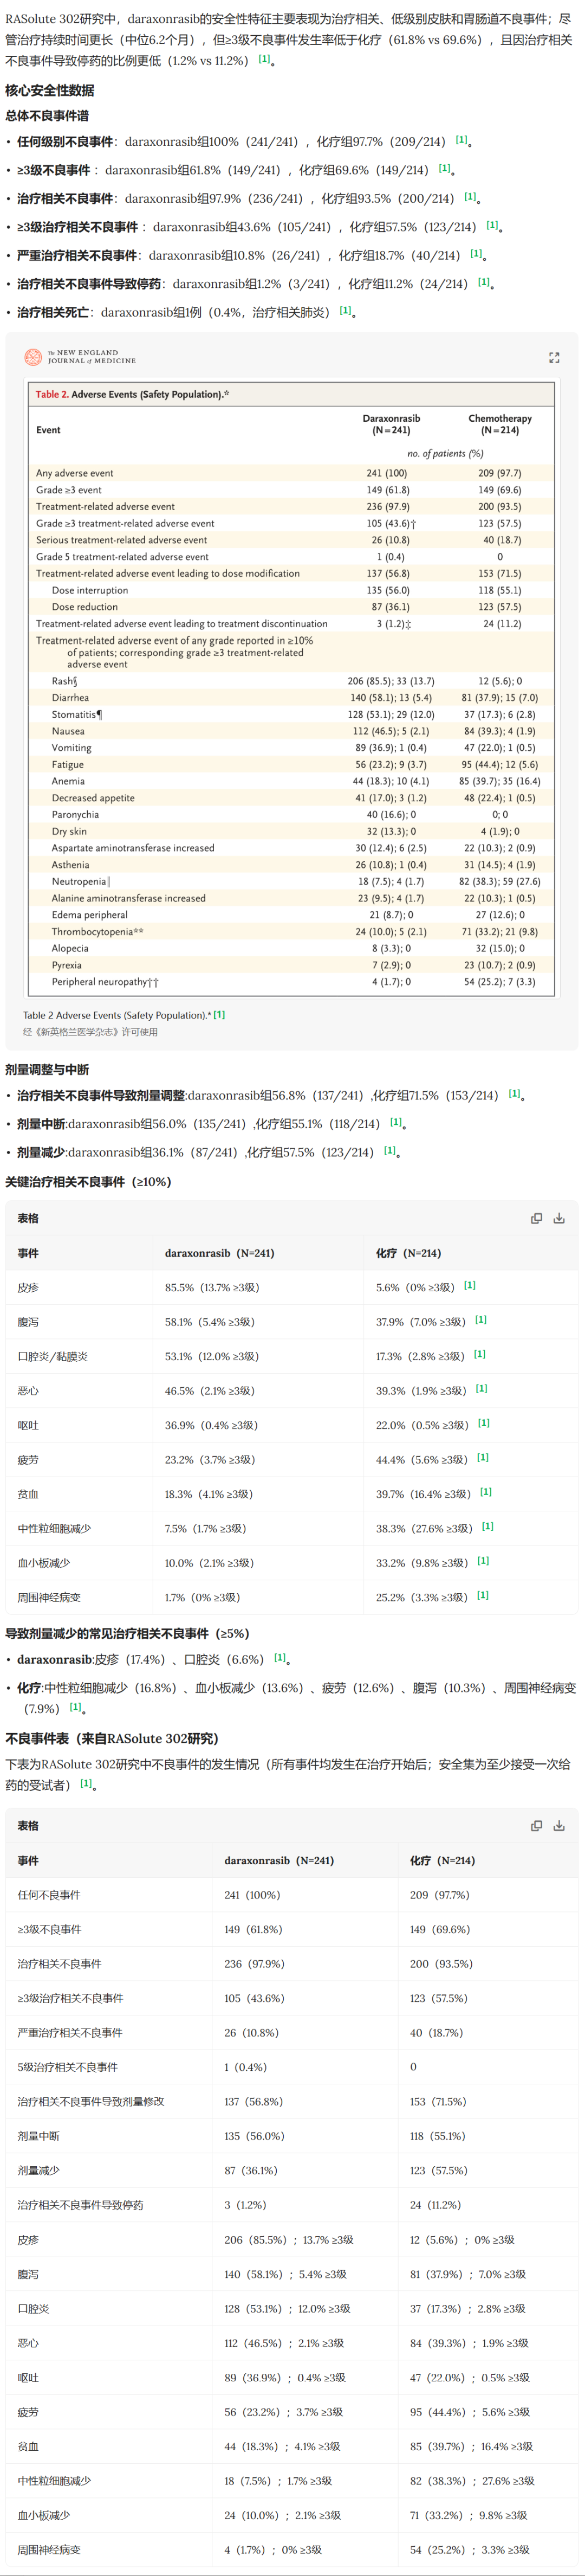The image size is (585, 2576).
Task: Select the 153 (71.5%) cell
Action: (x=438, y=2102)
